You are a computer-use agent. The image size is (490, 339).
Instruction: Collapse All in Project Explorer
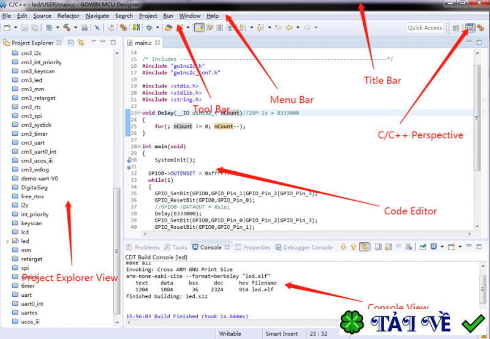coord(71,42)
